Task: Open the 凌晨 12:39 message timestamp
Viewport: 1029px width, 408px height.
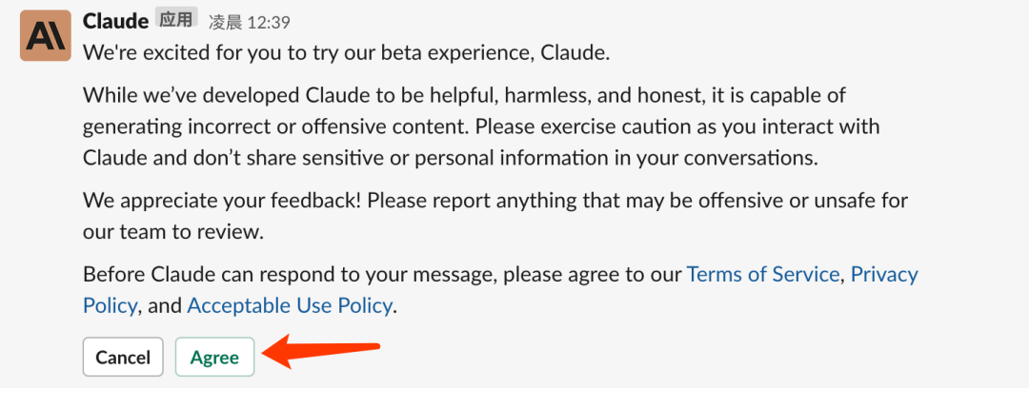Action: [x=250, y=21]
